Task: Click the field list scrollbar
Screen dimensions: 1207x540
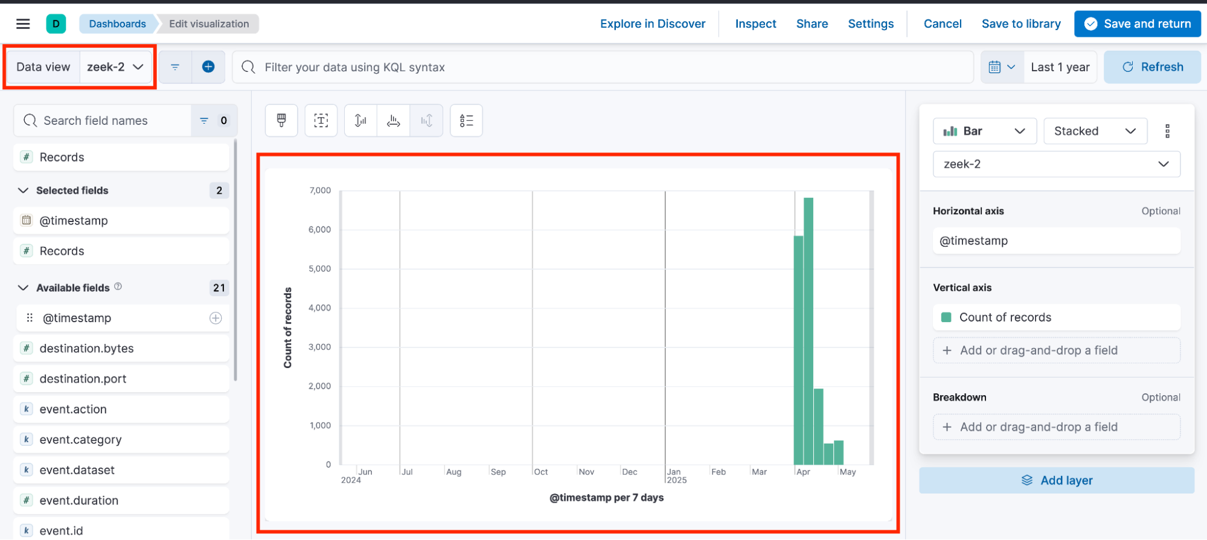Action: 235,261
